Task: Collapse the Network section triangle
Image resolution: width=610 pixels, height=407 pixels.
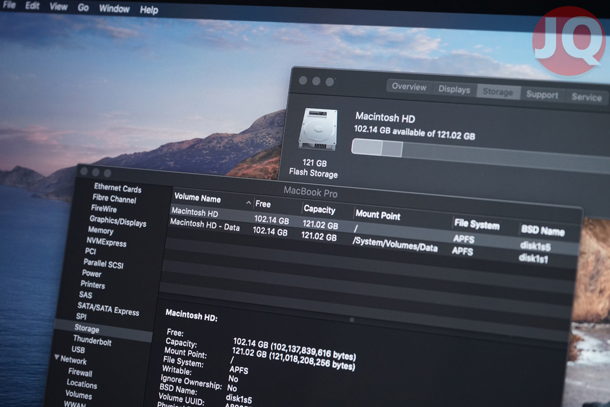Action: tap(57, 358)
